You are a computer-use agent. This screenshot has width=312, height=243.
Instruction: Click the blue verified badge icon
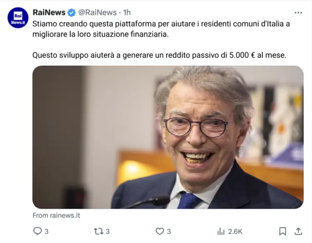[72, 13]
